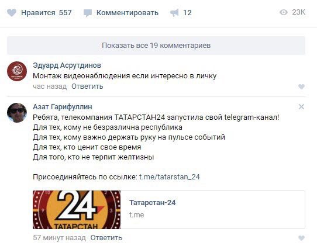Open the Татарстан-24 preview image
Image resolution: width=317 pixels, height=246 pixels.
(x=77, y=210)
